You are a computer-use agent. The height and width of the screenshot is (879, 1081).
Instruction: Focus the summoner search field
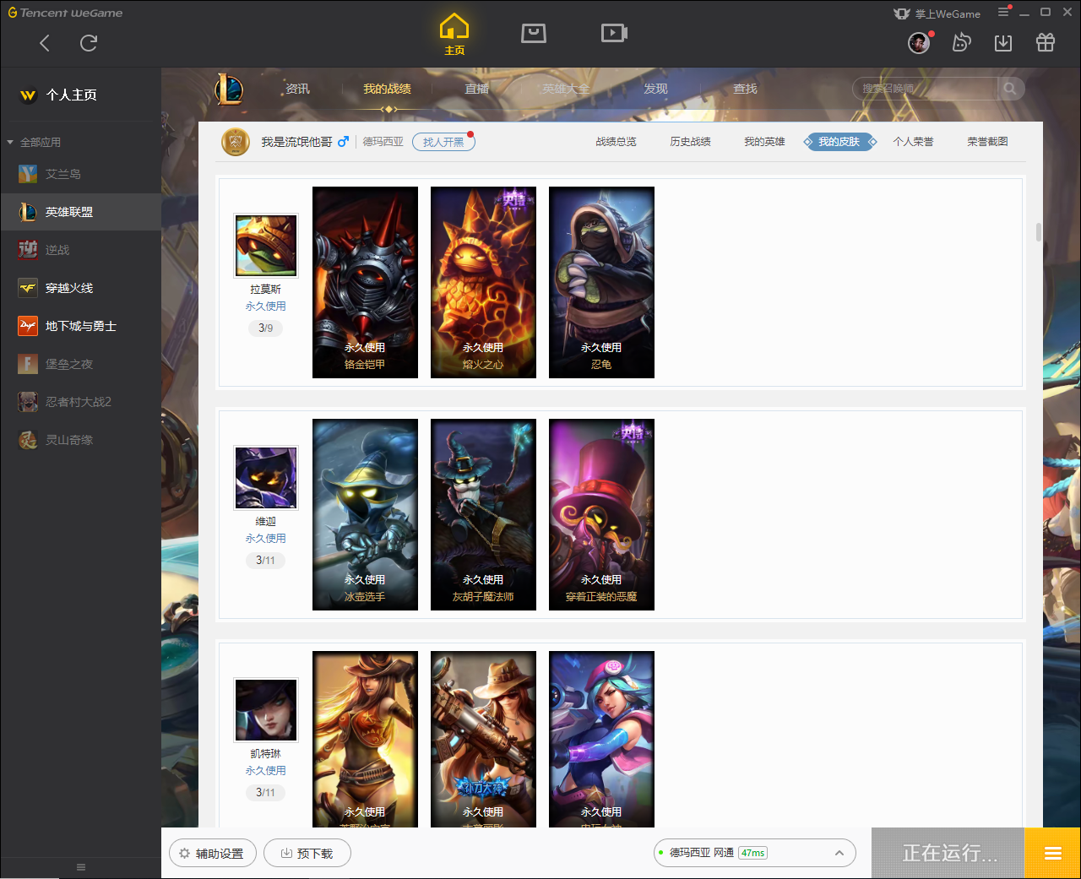pyautogui.click(x=926, y=89)
